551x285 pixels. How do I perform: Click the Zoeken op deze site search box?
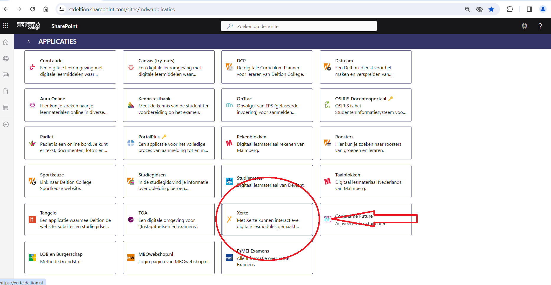tap(299, 26)
